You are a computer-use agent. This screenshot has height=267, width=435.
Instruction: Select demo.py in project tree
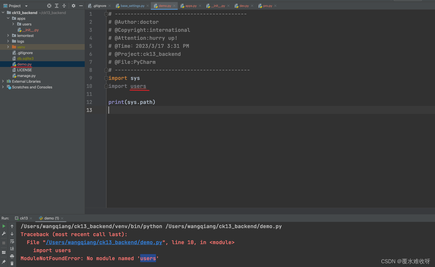point(24,64)
